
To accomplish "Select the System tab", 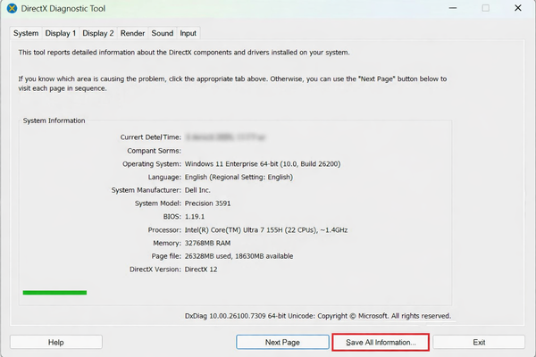I will tap(26, 33).
